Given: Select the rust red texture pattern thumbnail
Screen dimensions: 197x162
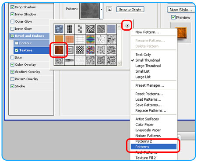Looking at the screenshot, I should coord(59,50).
